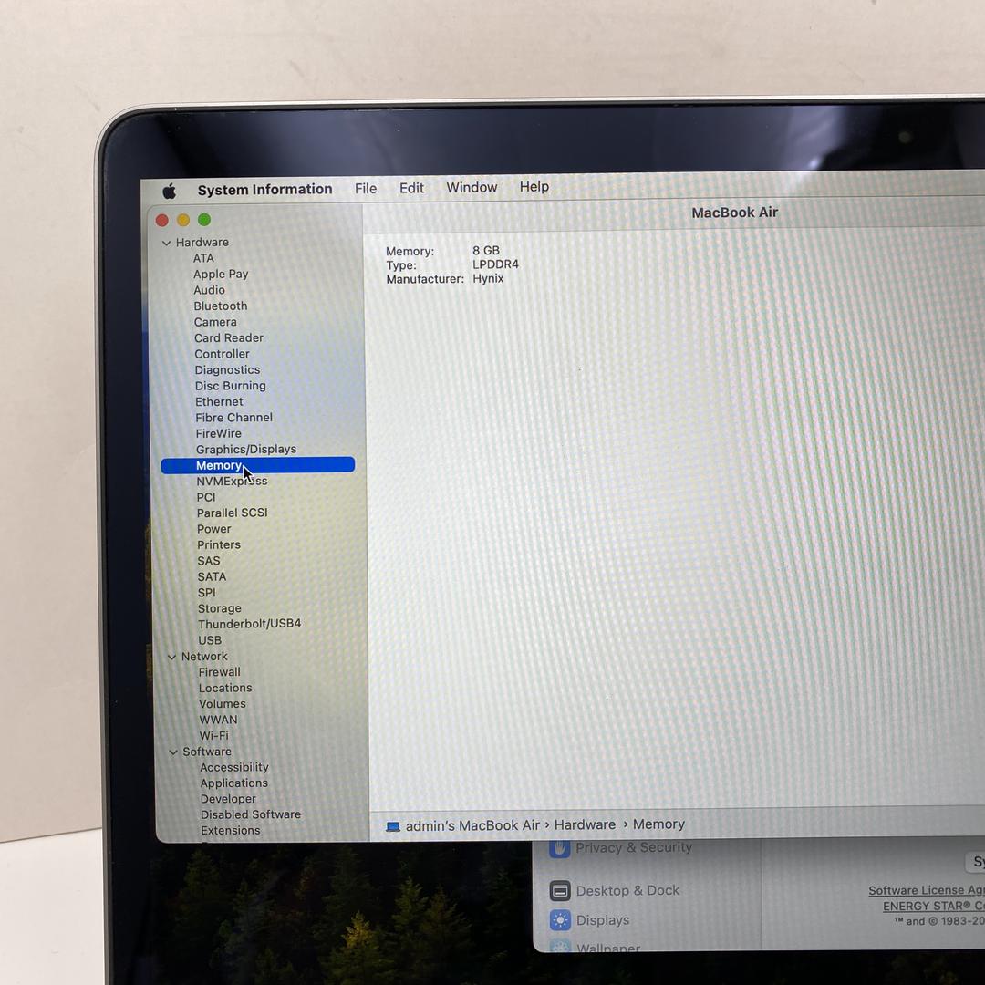
Task: Select Bluetooth in the sidebar
Action: [x=221, y=306]
